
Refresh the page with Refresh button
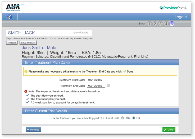[x=12, y=43]
